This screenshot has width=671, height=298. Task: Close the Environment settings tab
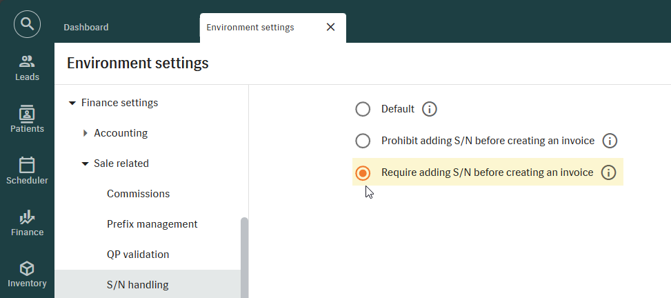tap(330, 28)
